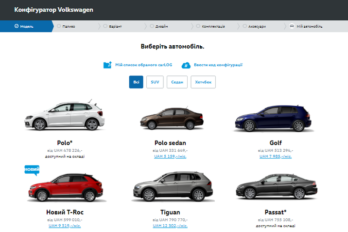Click the Golf model name
Screen dimensions: 348x232
(x=276, y=143)
